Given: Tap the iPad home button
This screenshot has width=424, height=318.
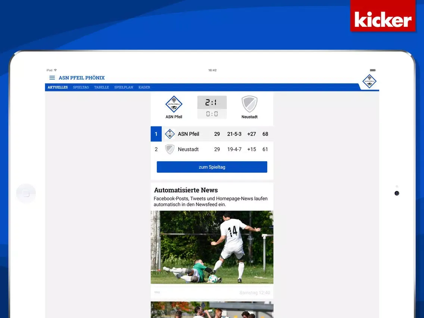Looking at the screenshot, I should pyautogui.click(x=26, y=193).
